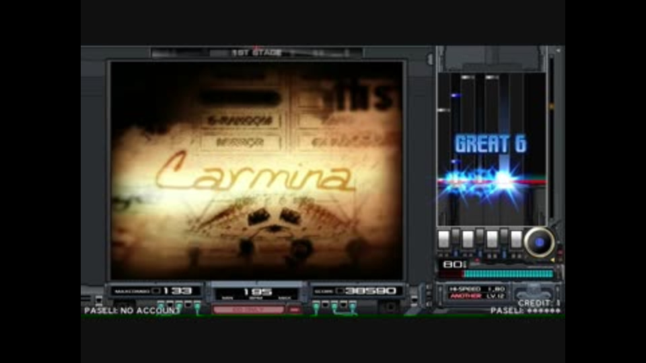Click the red bar below BPM display
The image size is (646, 363).
point(248,309)
